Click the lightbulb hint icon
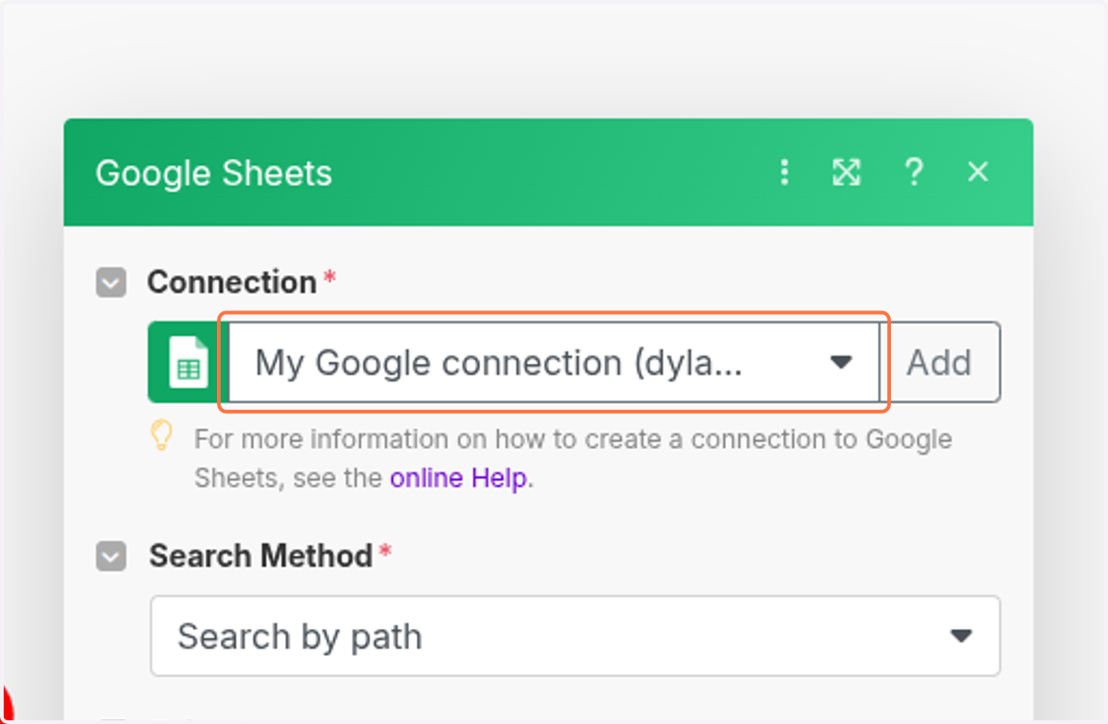Screen dimensions: 1108x724 point(162,435)
